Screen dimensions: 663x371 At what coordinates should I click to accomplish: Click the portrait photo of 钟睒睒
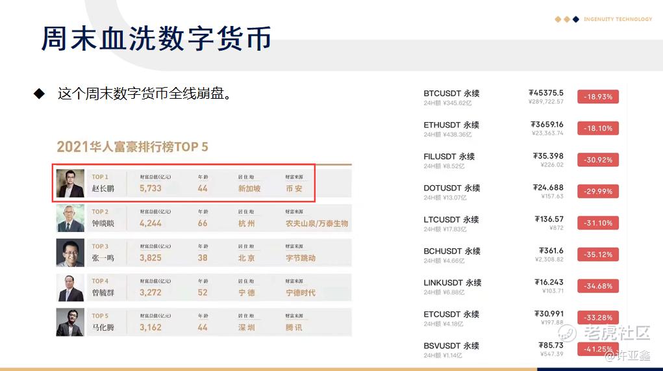[x=70, y=218]
